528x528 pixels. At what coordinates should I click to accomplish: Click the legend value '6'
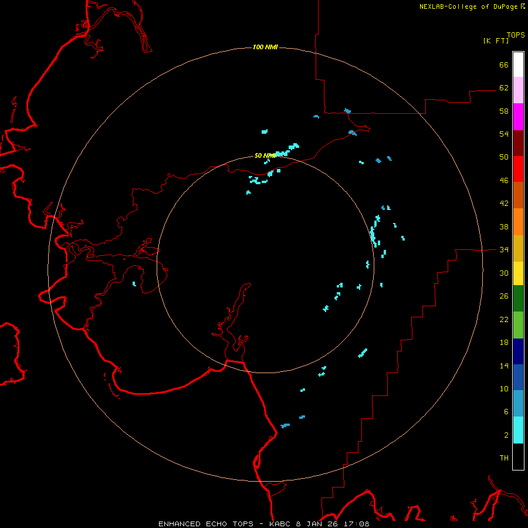pos(506,411)
